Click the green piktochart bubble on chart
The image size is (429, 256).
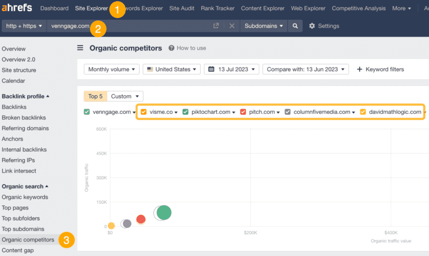click(x=164, y=213)
